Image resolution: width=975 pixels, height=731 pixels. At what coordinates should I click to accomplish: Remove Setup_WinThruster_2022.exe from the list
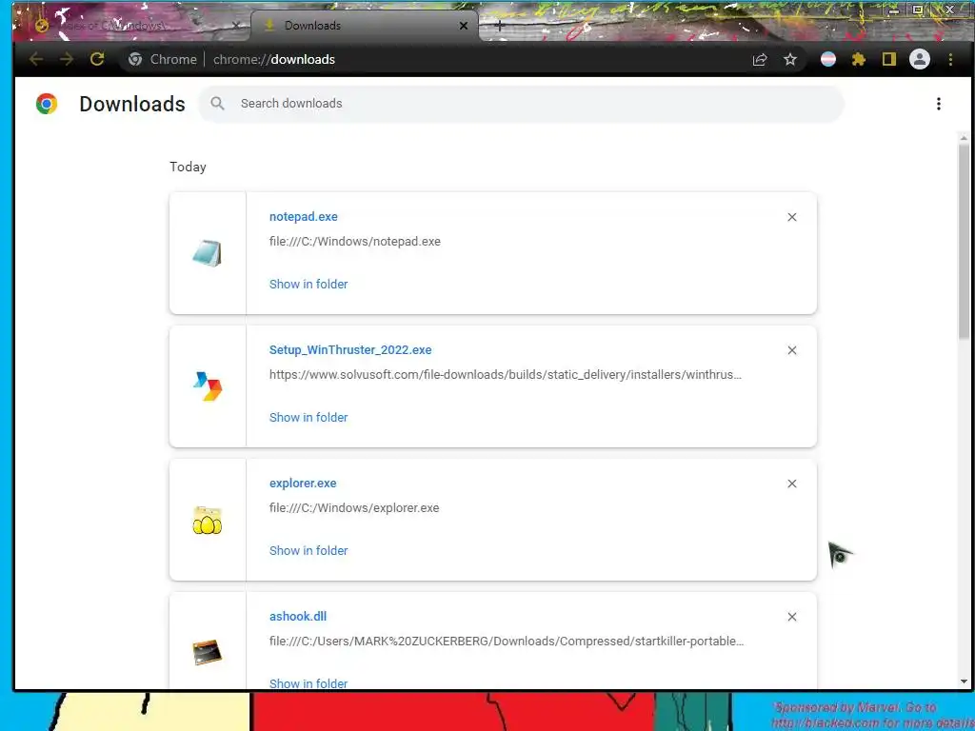point(791,350)
